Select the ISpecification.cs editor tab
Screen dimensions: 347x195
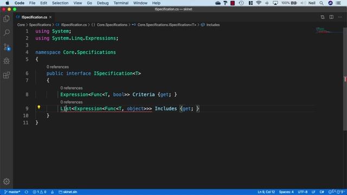34,17
